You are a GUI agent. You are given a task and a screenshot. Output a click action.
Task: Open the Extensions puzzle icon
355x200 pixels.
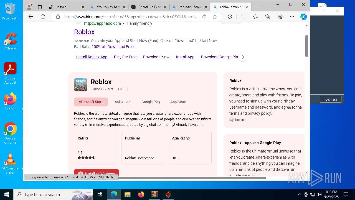coord(230,17)
